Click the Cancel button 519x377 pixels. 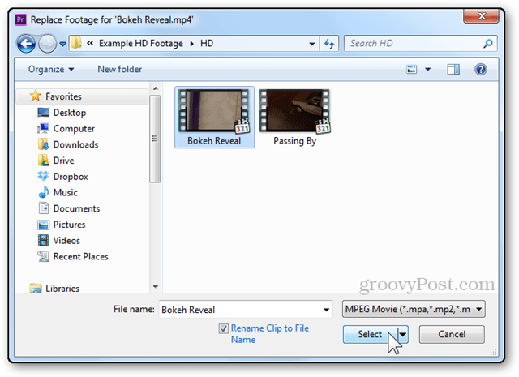point(452,334)
